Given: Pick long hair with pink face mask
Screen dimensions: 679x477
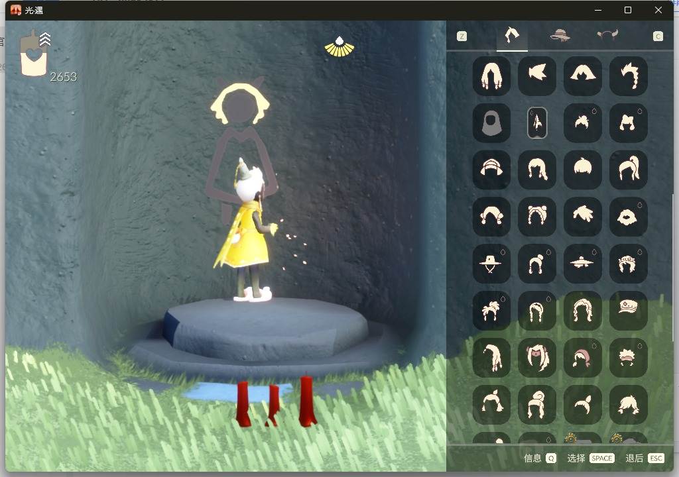Looking at the screenshot, I should [x=537, y=358].
